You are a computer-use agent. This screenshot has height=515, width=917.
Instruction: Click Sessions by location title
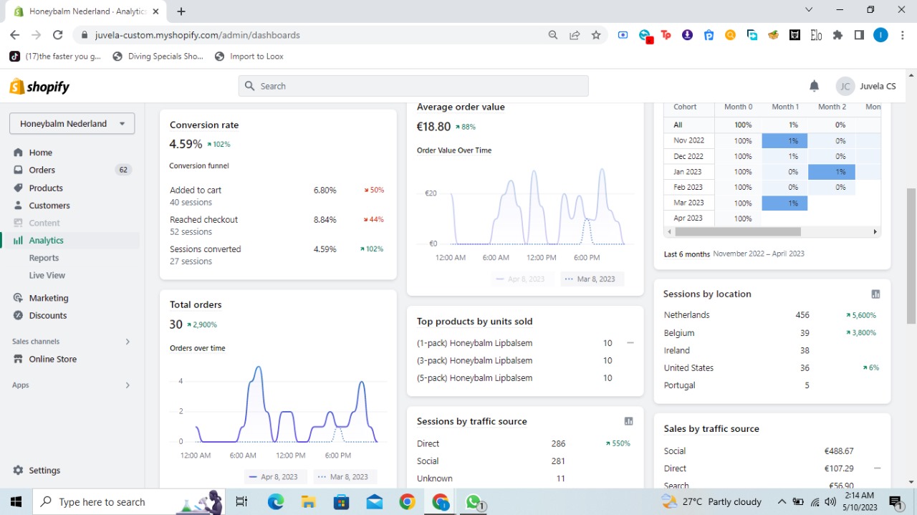(x=707, y=294)
